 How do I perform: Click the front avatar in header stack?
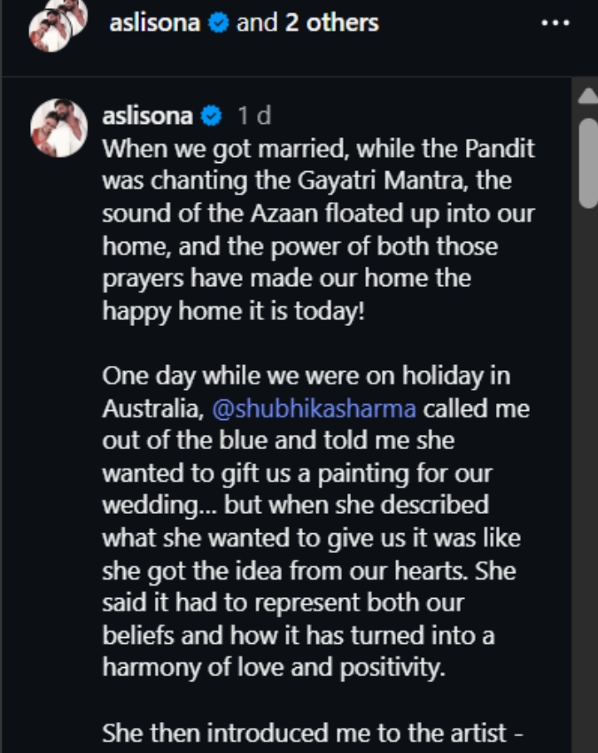click(x=50, y=30)
